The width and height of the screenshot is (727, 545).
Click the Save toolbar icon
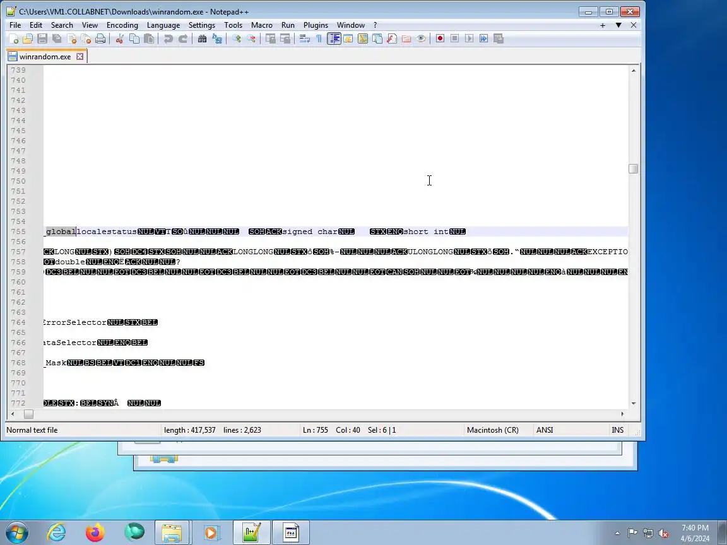pyautogui.click(x=42, y=38)
